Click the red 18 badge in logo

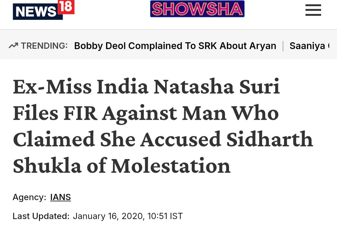pos(66,7)
